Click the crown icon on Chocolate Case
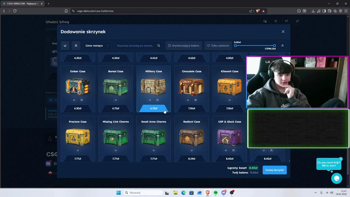The height and width of the screenshot is (197, 350). tap(188, 100)
